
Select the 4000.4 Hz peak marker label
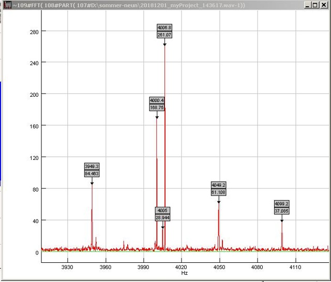coord(157,100)
